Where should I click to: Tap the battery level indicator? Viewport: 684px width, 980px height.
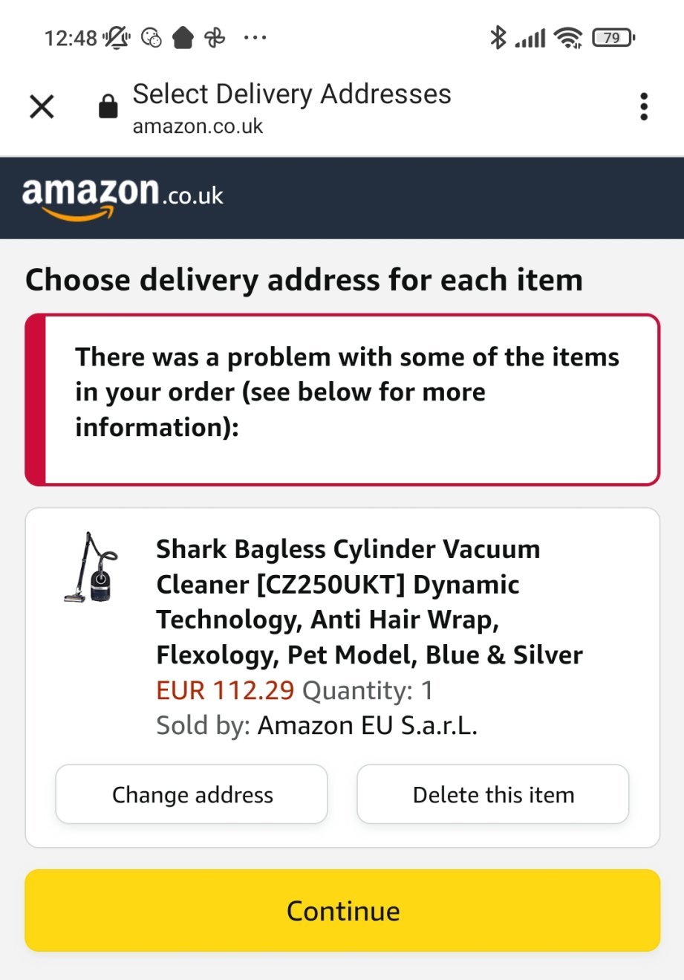click(x=613, y=37)
